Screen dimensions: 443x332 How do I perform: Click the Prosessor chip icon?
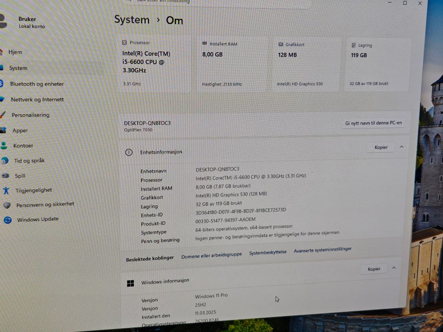124,42
